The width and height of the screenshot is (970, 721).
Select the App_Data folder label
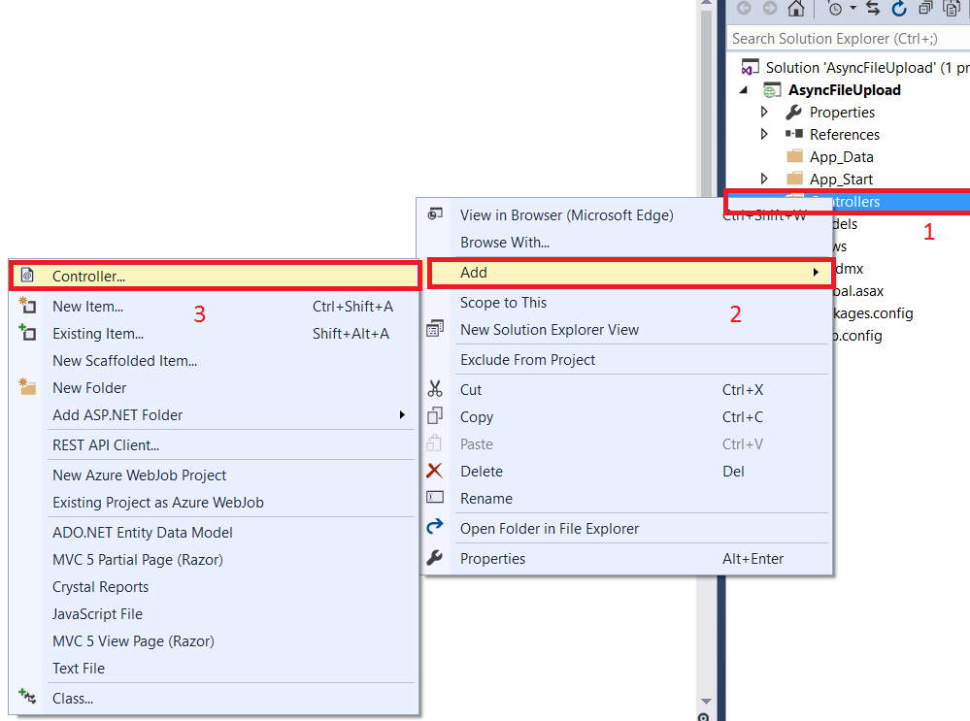(841, 157)
